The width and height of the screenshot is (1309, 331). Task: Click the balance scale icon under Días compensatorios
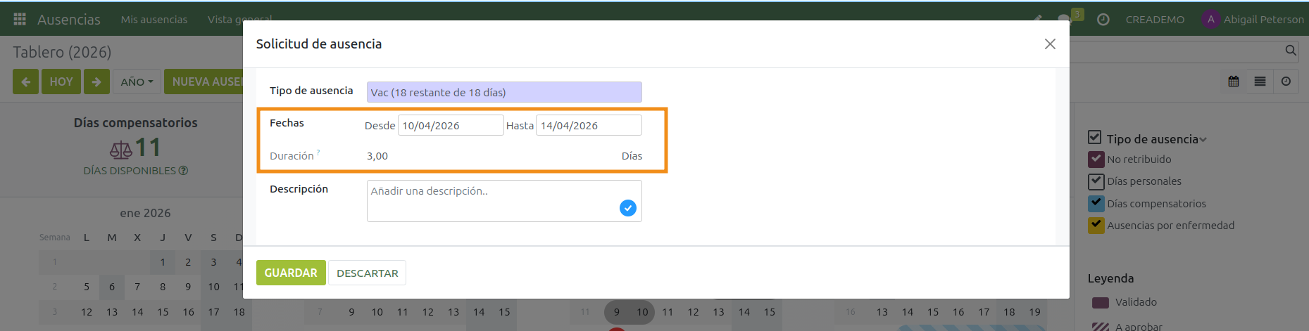(120, 148)
